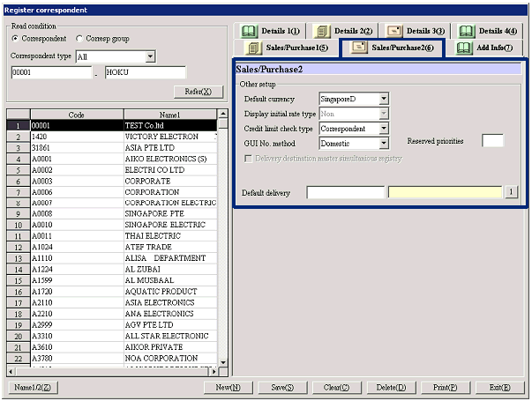The width and height of the screenshot is (532, 401).
Task: Select row ALL STAR ELECTRONIC
Action: pyautogui.click(x=112, y=336)
